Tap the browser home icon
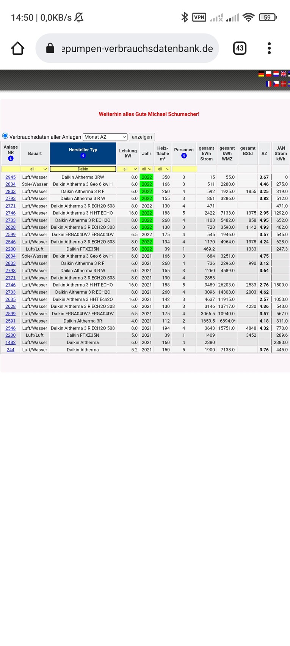 point(17,48)
